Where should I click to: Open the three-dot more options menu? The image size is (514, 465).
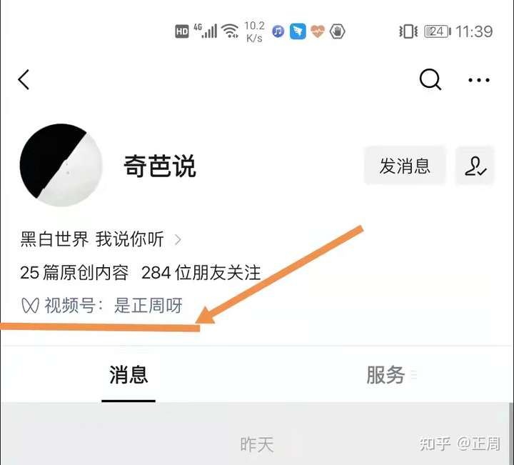pos(478,80)
